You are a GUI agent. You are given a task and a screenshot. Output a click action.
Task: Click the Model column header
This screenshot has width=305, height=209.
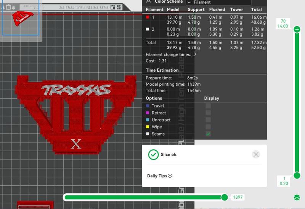(x=173, y=10)
